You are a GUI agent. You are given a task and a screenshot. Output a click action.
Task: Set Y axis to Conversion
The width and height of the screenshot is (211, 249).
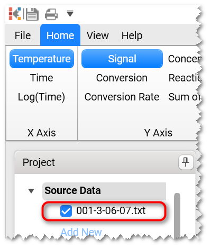coord(122,78)
